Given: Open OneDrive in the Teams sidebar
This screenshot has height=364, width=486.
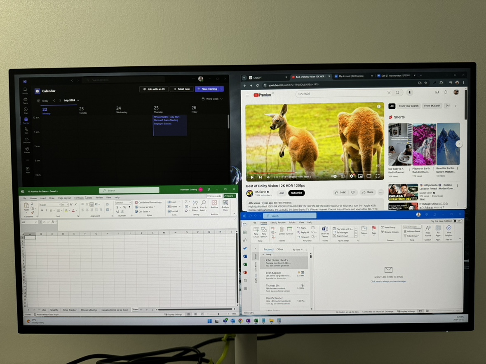Looking at the screenshot, I should tap(27, 140).
